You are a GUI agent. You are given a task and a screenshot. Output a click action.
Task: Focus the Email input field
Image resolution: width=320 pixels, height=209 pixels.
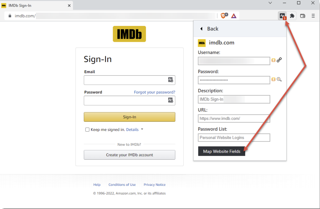(129, 80)
